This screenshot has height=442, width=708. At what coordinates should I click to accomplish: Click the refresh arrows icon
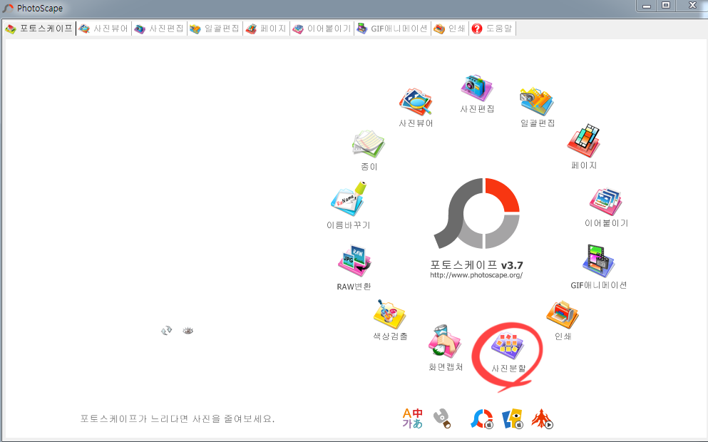click(x=167, y=331)
